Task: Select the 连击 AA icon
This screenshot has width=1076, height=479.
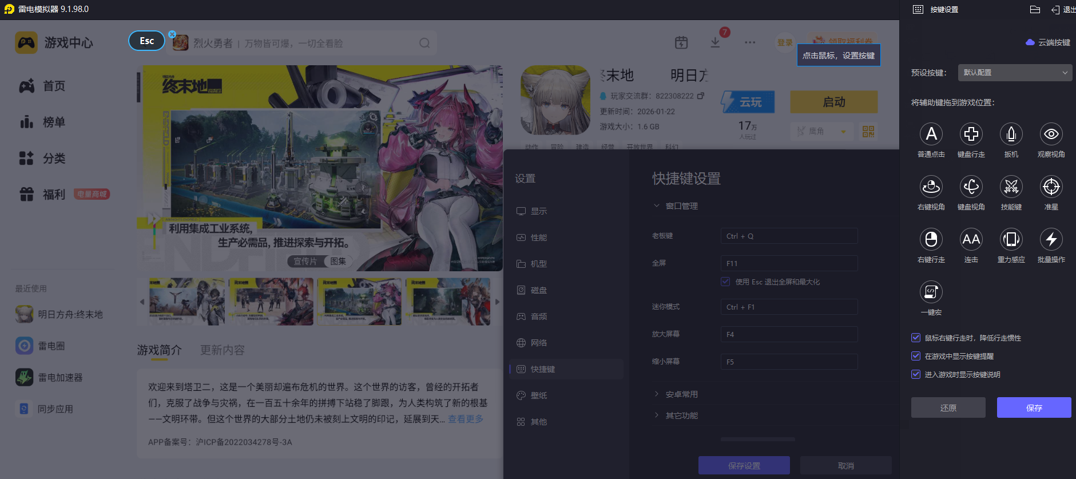Action: coord(971,239)
